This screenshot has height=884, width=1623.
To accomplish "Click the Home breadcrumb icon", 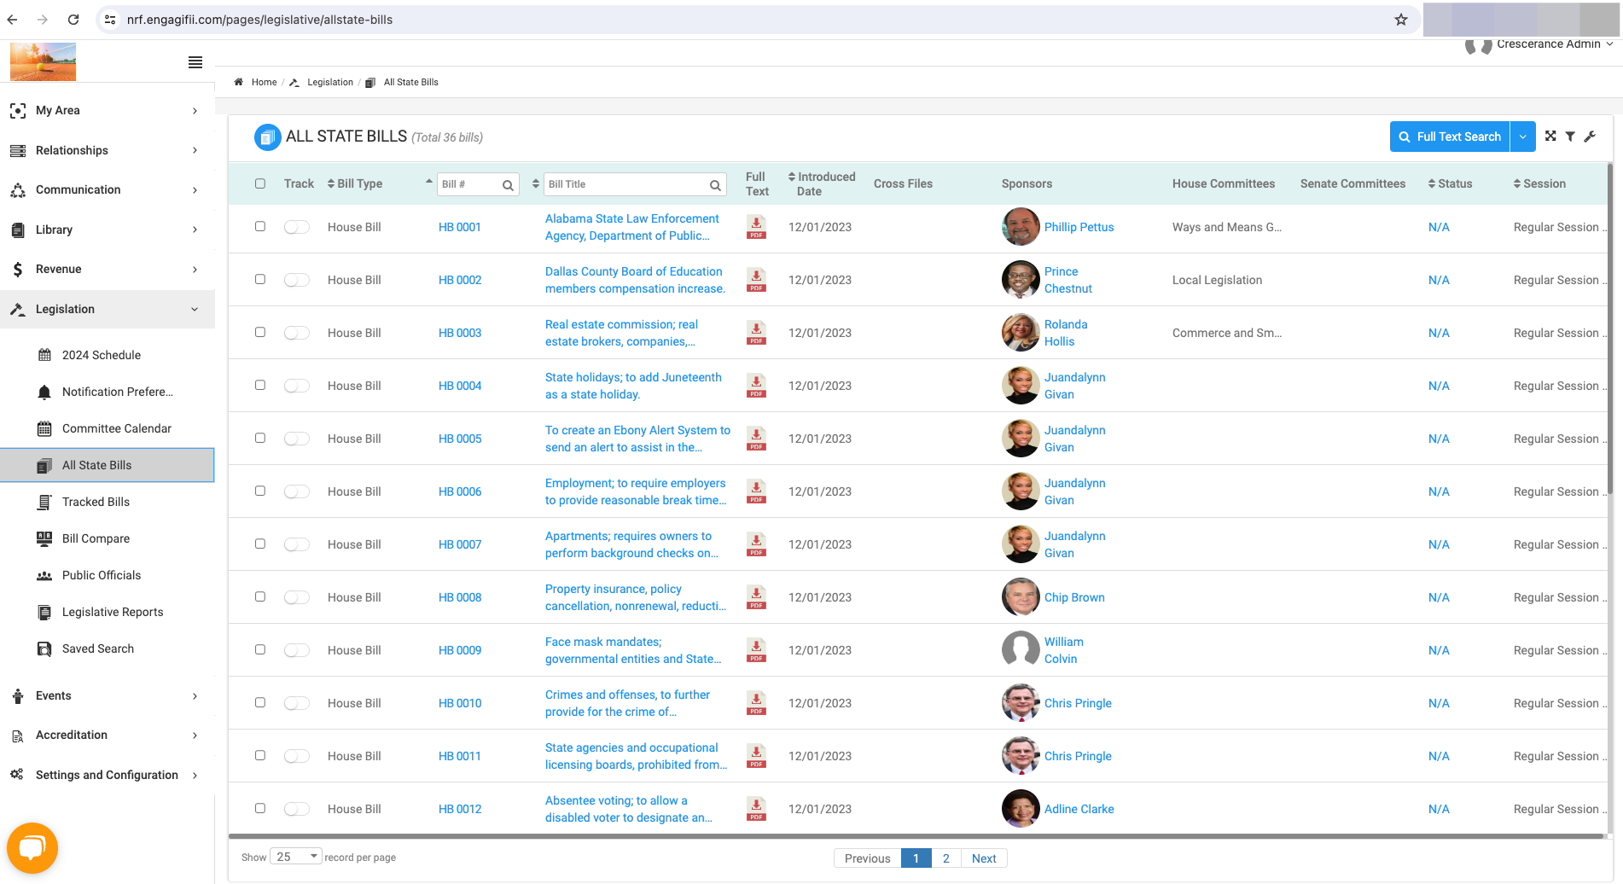I will coord(239,82).
